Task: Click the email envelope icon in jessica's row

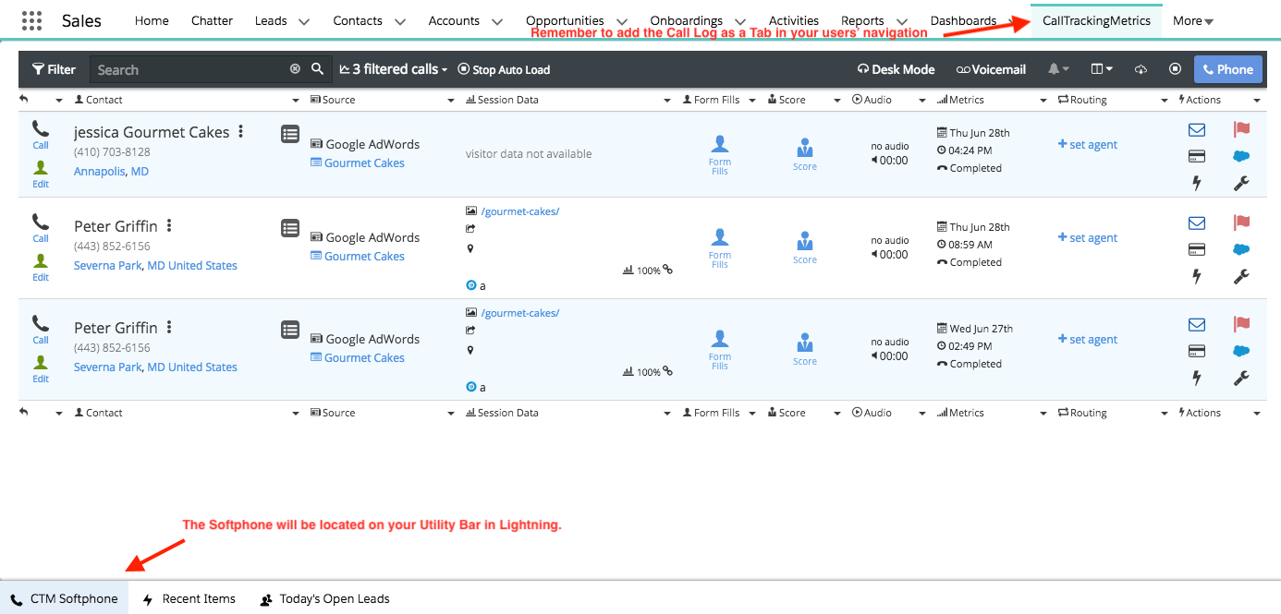Action: click(1197, 130)
